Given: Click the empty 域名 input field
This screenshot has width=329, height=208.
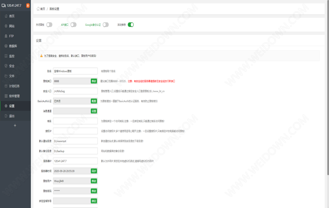Looking at the screenshot, I should pos(75,121).
